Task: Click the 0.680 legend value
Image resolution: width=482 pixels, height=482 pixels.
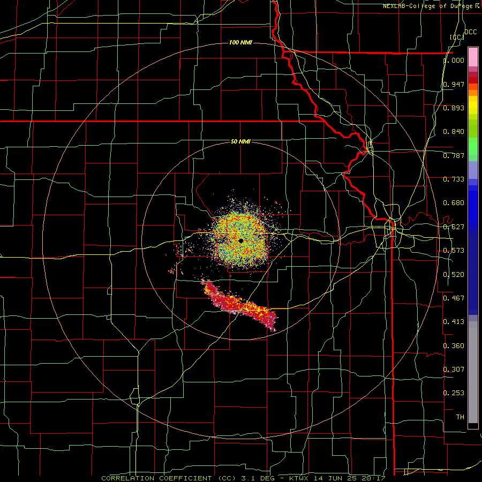Action: pyautogui.click(x=454, y=203)
